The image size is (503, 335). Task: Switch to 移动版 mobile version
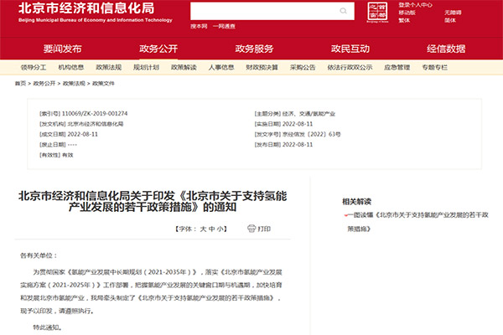click(x=407, y=13)
